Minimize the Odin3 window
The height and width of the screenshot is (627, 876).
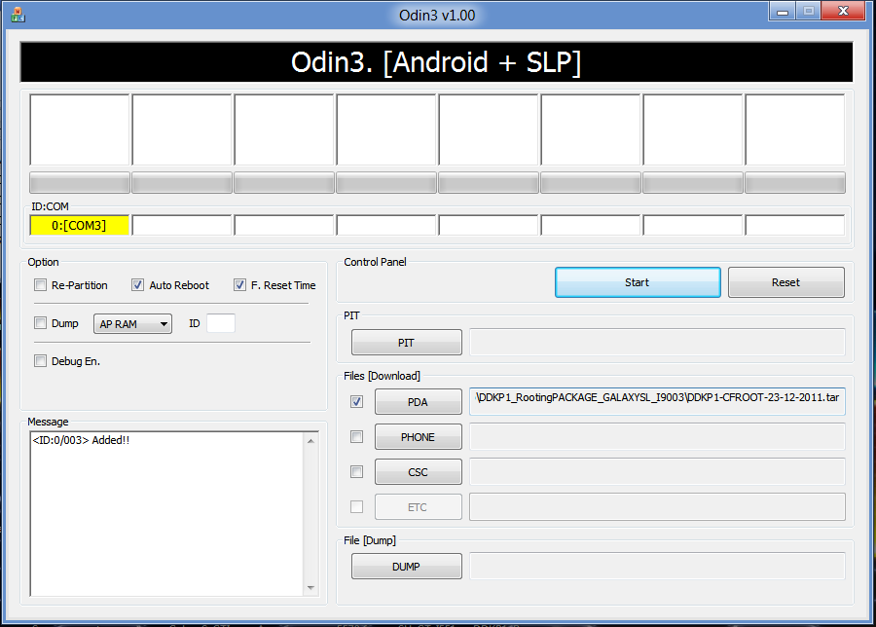783,11
